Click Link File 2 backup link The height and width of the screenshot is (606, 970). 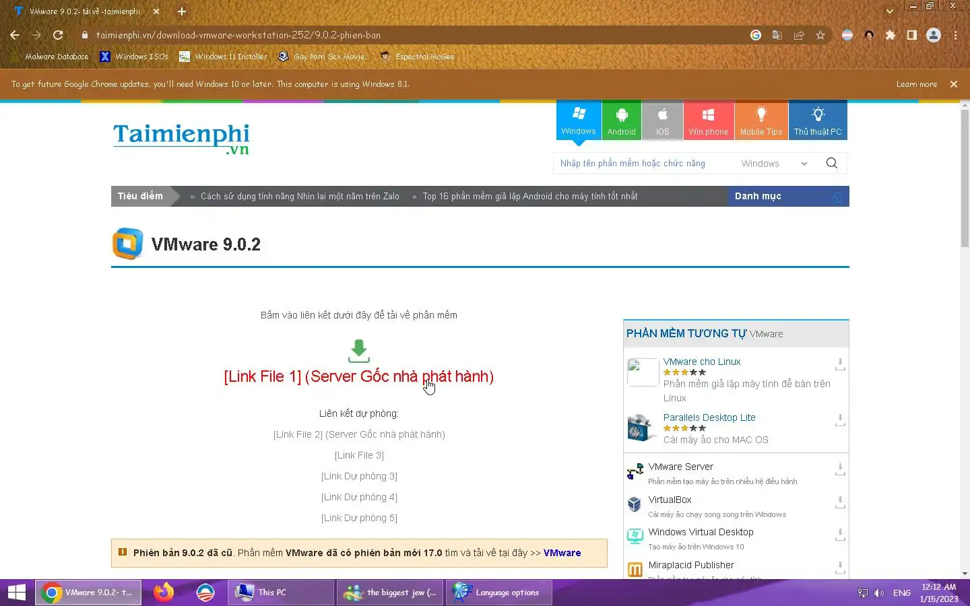359,434
